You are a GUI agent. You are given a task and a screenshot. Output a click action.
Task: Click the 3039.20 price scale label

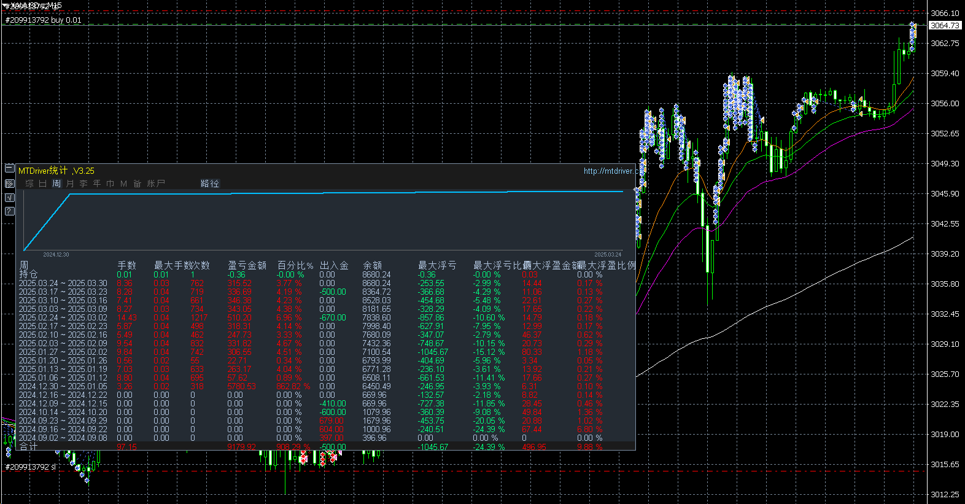(945, 254)
